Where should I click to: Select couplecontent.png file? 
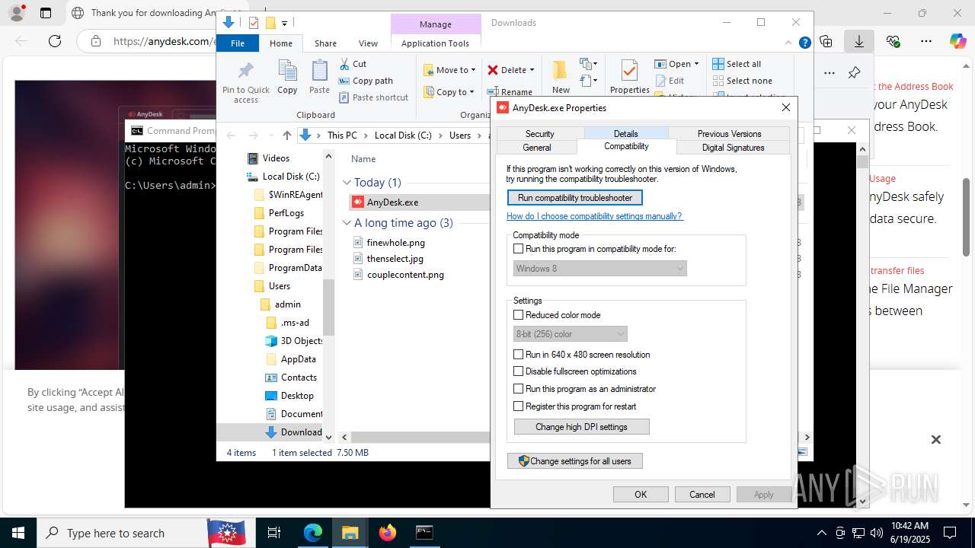pyautogui.click(x=405, y=275)
